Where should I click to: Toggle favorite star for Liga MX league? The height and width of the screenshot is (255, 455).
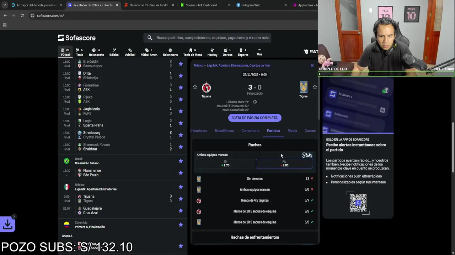[181, 187]
